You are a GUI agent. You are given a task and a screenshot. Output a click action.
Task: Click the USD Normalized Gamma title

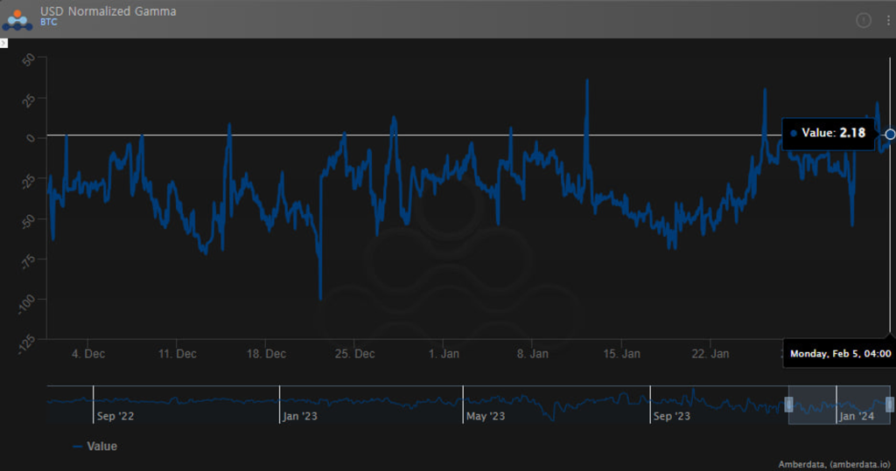(x=108, y=11)
